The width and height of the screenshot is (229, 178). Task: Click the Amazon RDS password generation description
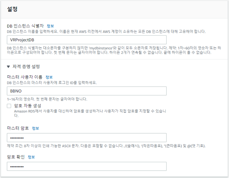click(90, 113)
